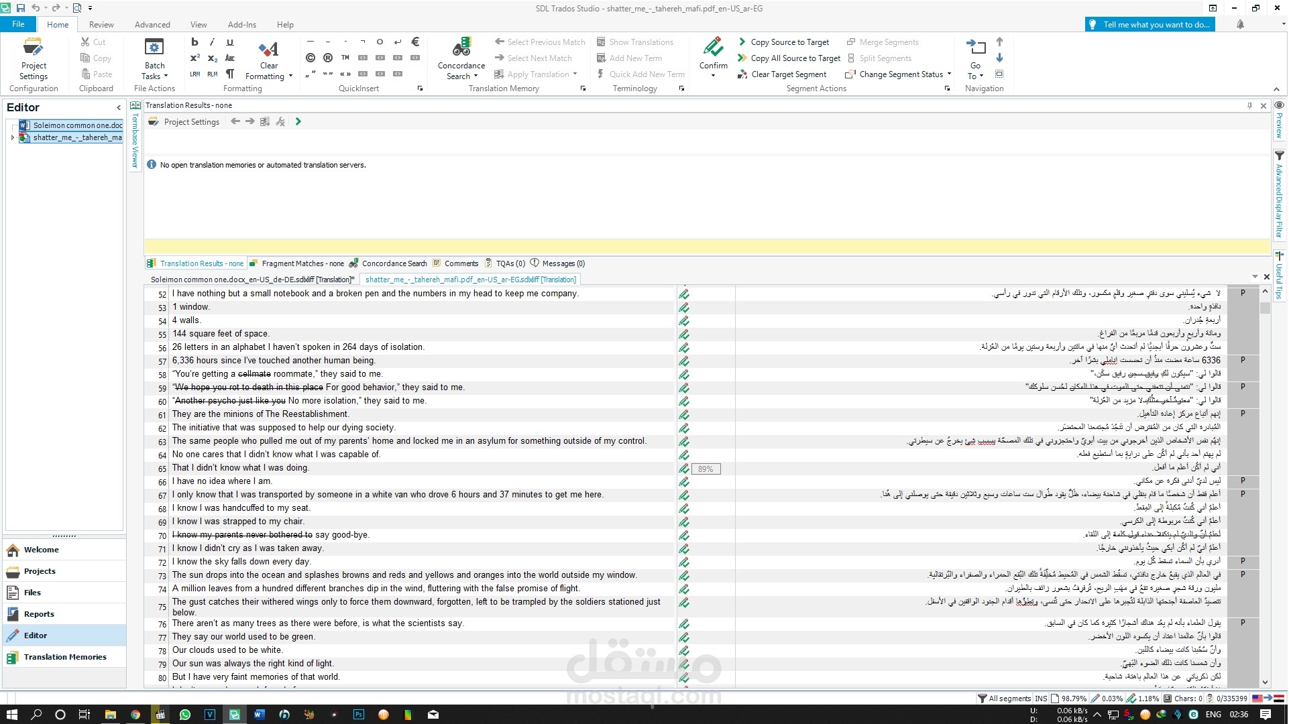
Task: Open Segment Actions group dialog launcher
Action: [x=947, y=88]
